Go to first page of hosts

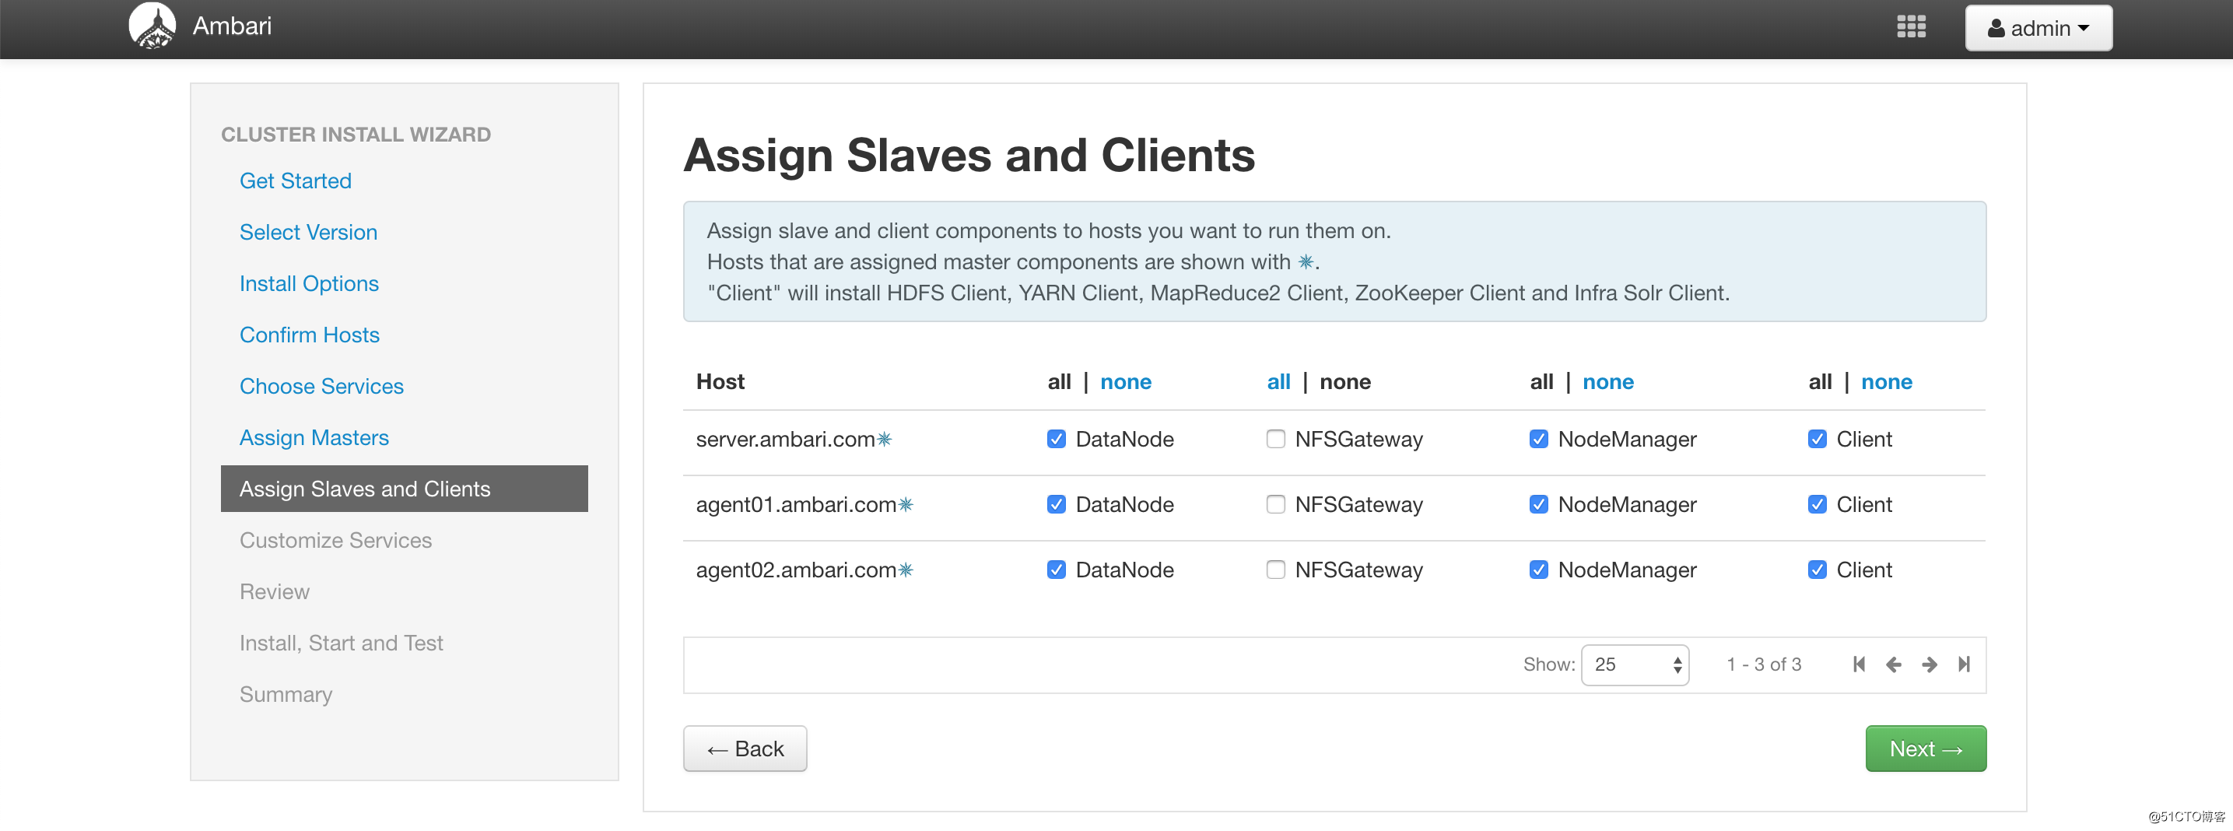(x=1859, y=664)
